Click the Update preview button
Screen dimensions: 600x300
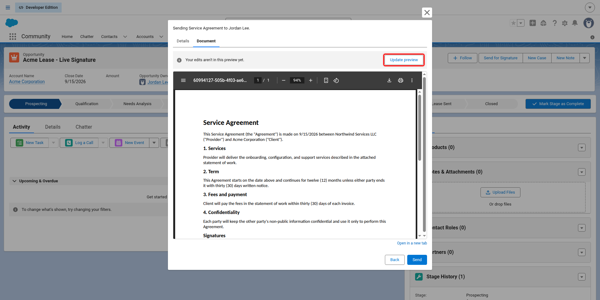404,60
